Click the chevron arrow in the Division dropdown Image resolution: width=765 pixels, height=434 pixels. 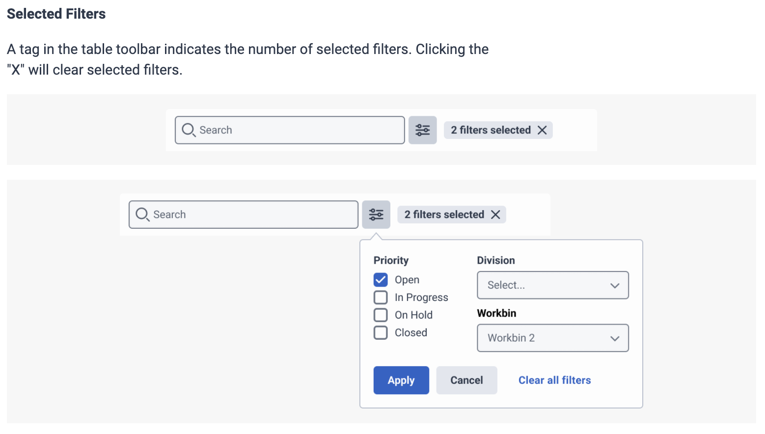(x=615, y=286)
